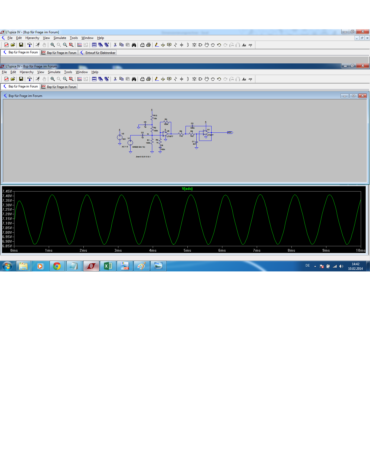This screenshot has width=370, height=467.
Task: Select the Diode tool in the upper toolbar
Action: (194, 45)
